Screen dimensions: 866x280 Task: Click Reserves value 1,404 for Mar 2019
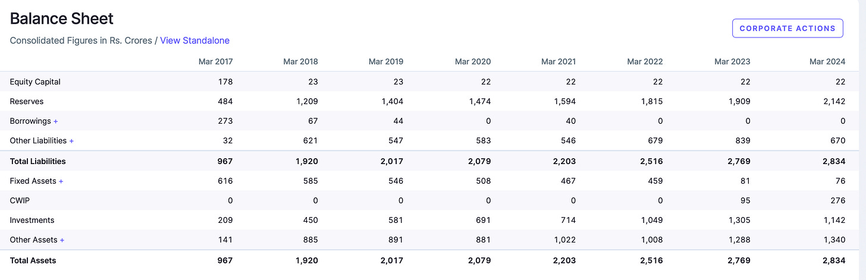[x=392, y=102]
